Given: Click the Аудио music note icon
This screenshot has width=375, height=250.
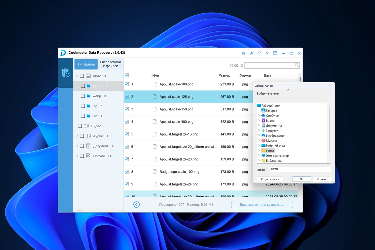Looking at the screenshot, I should click(88, 136).
